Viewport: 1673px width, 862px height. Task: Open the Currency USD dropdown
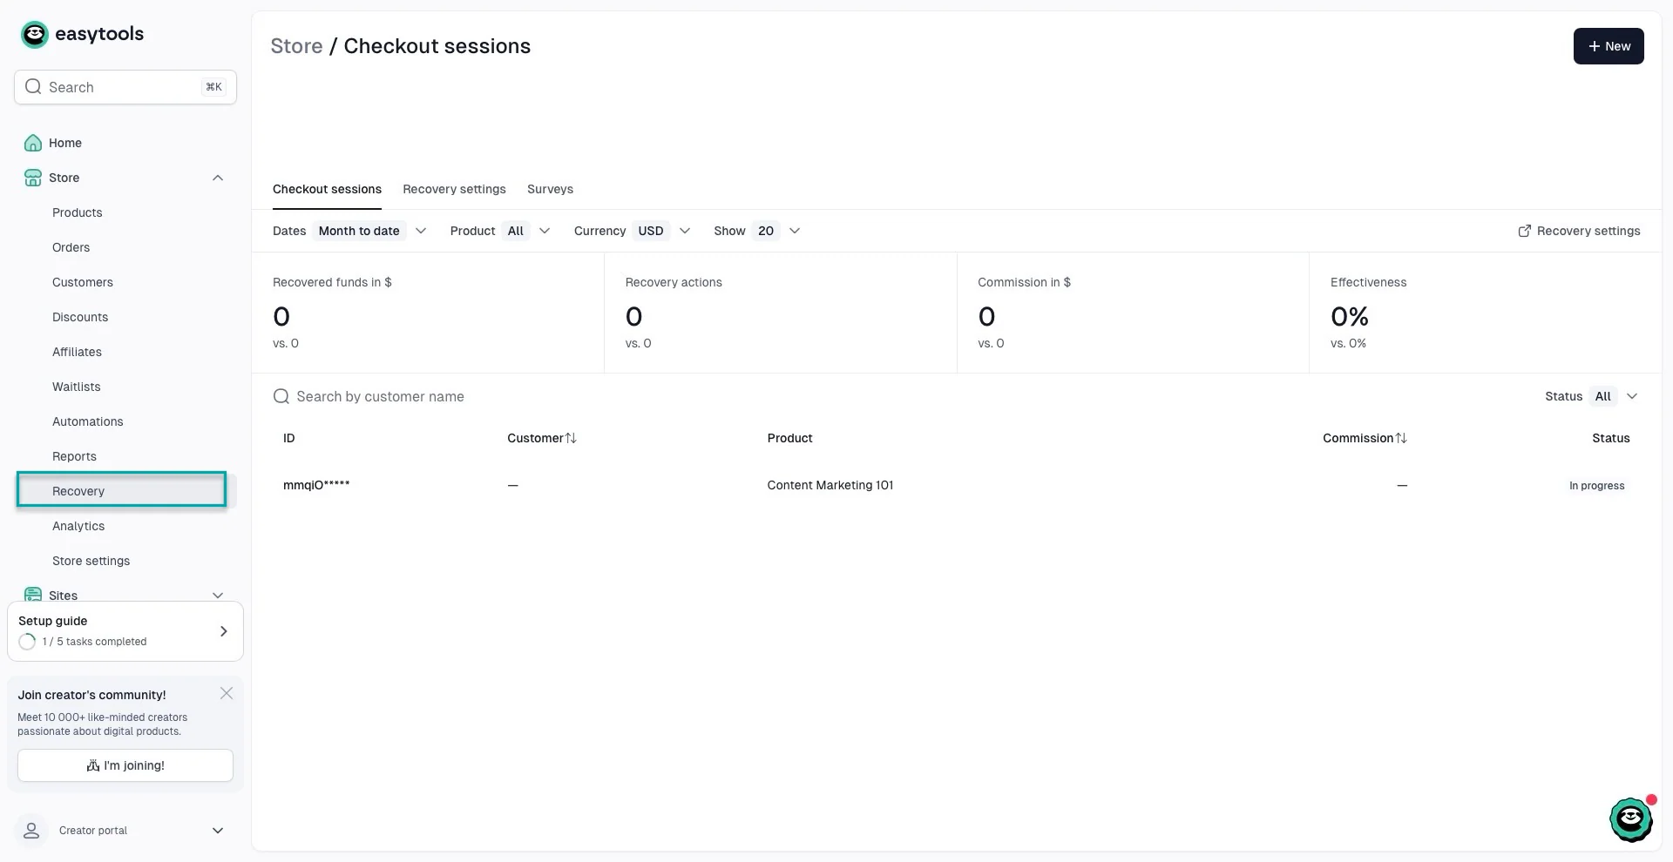632,231
